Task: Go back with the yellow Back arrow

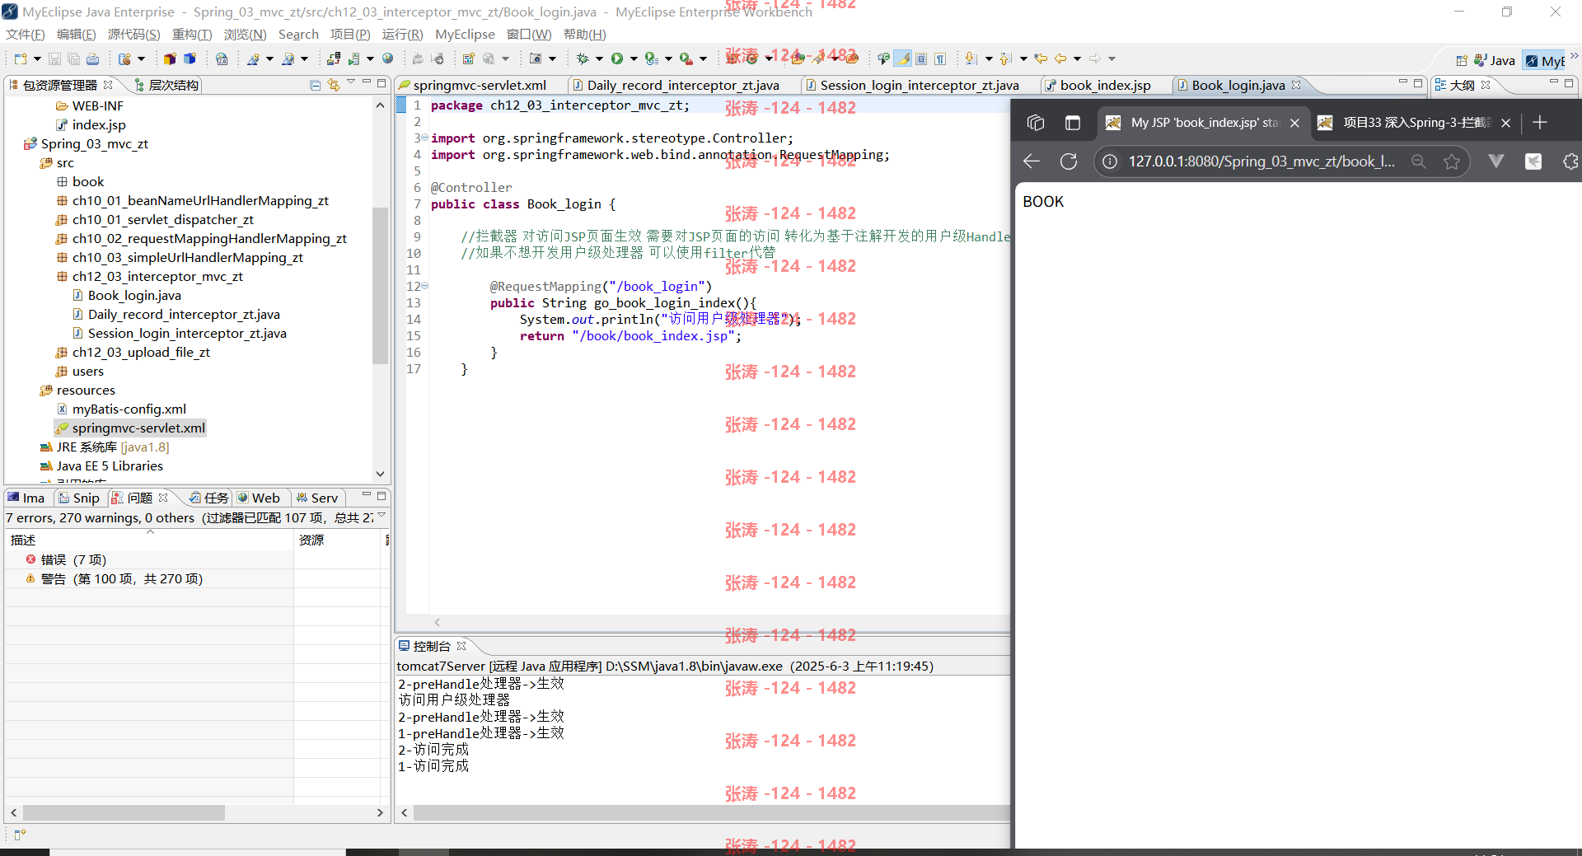Action: coord(1060,58)
